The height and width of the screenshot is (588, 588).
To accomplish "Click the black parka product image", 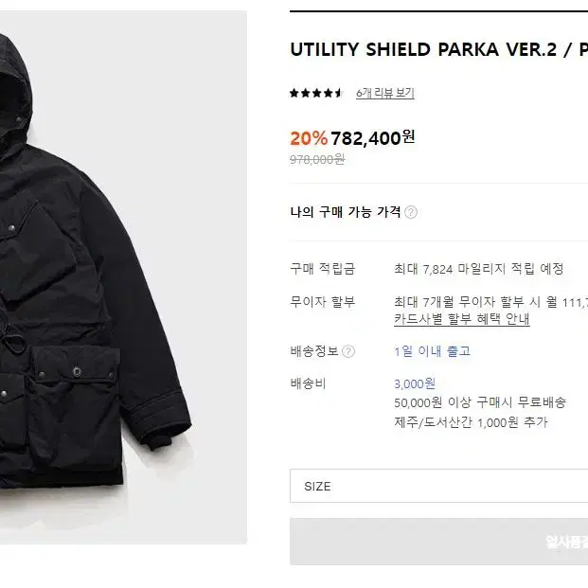I will 123,277.
